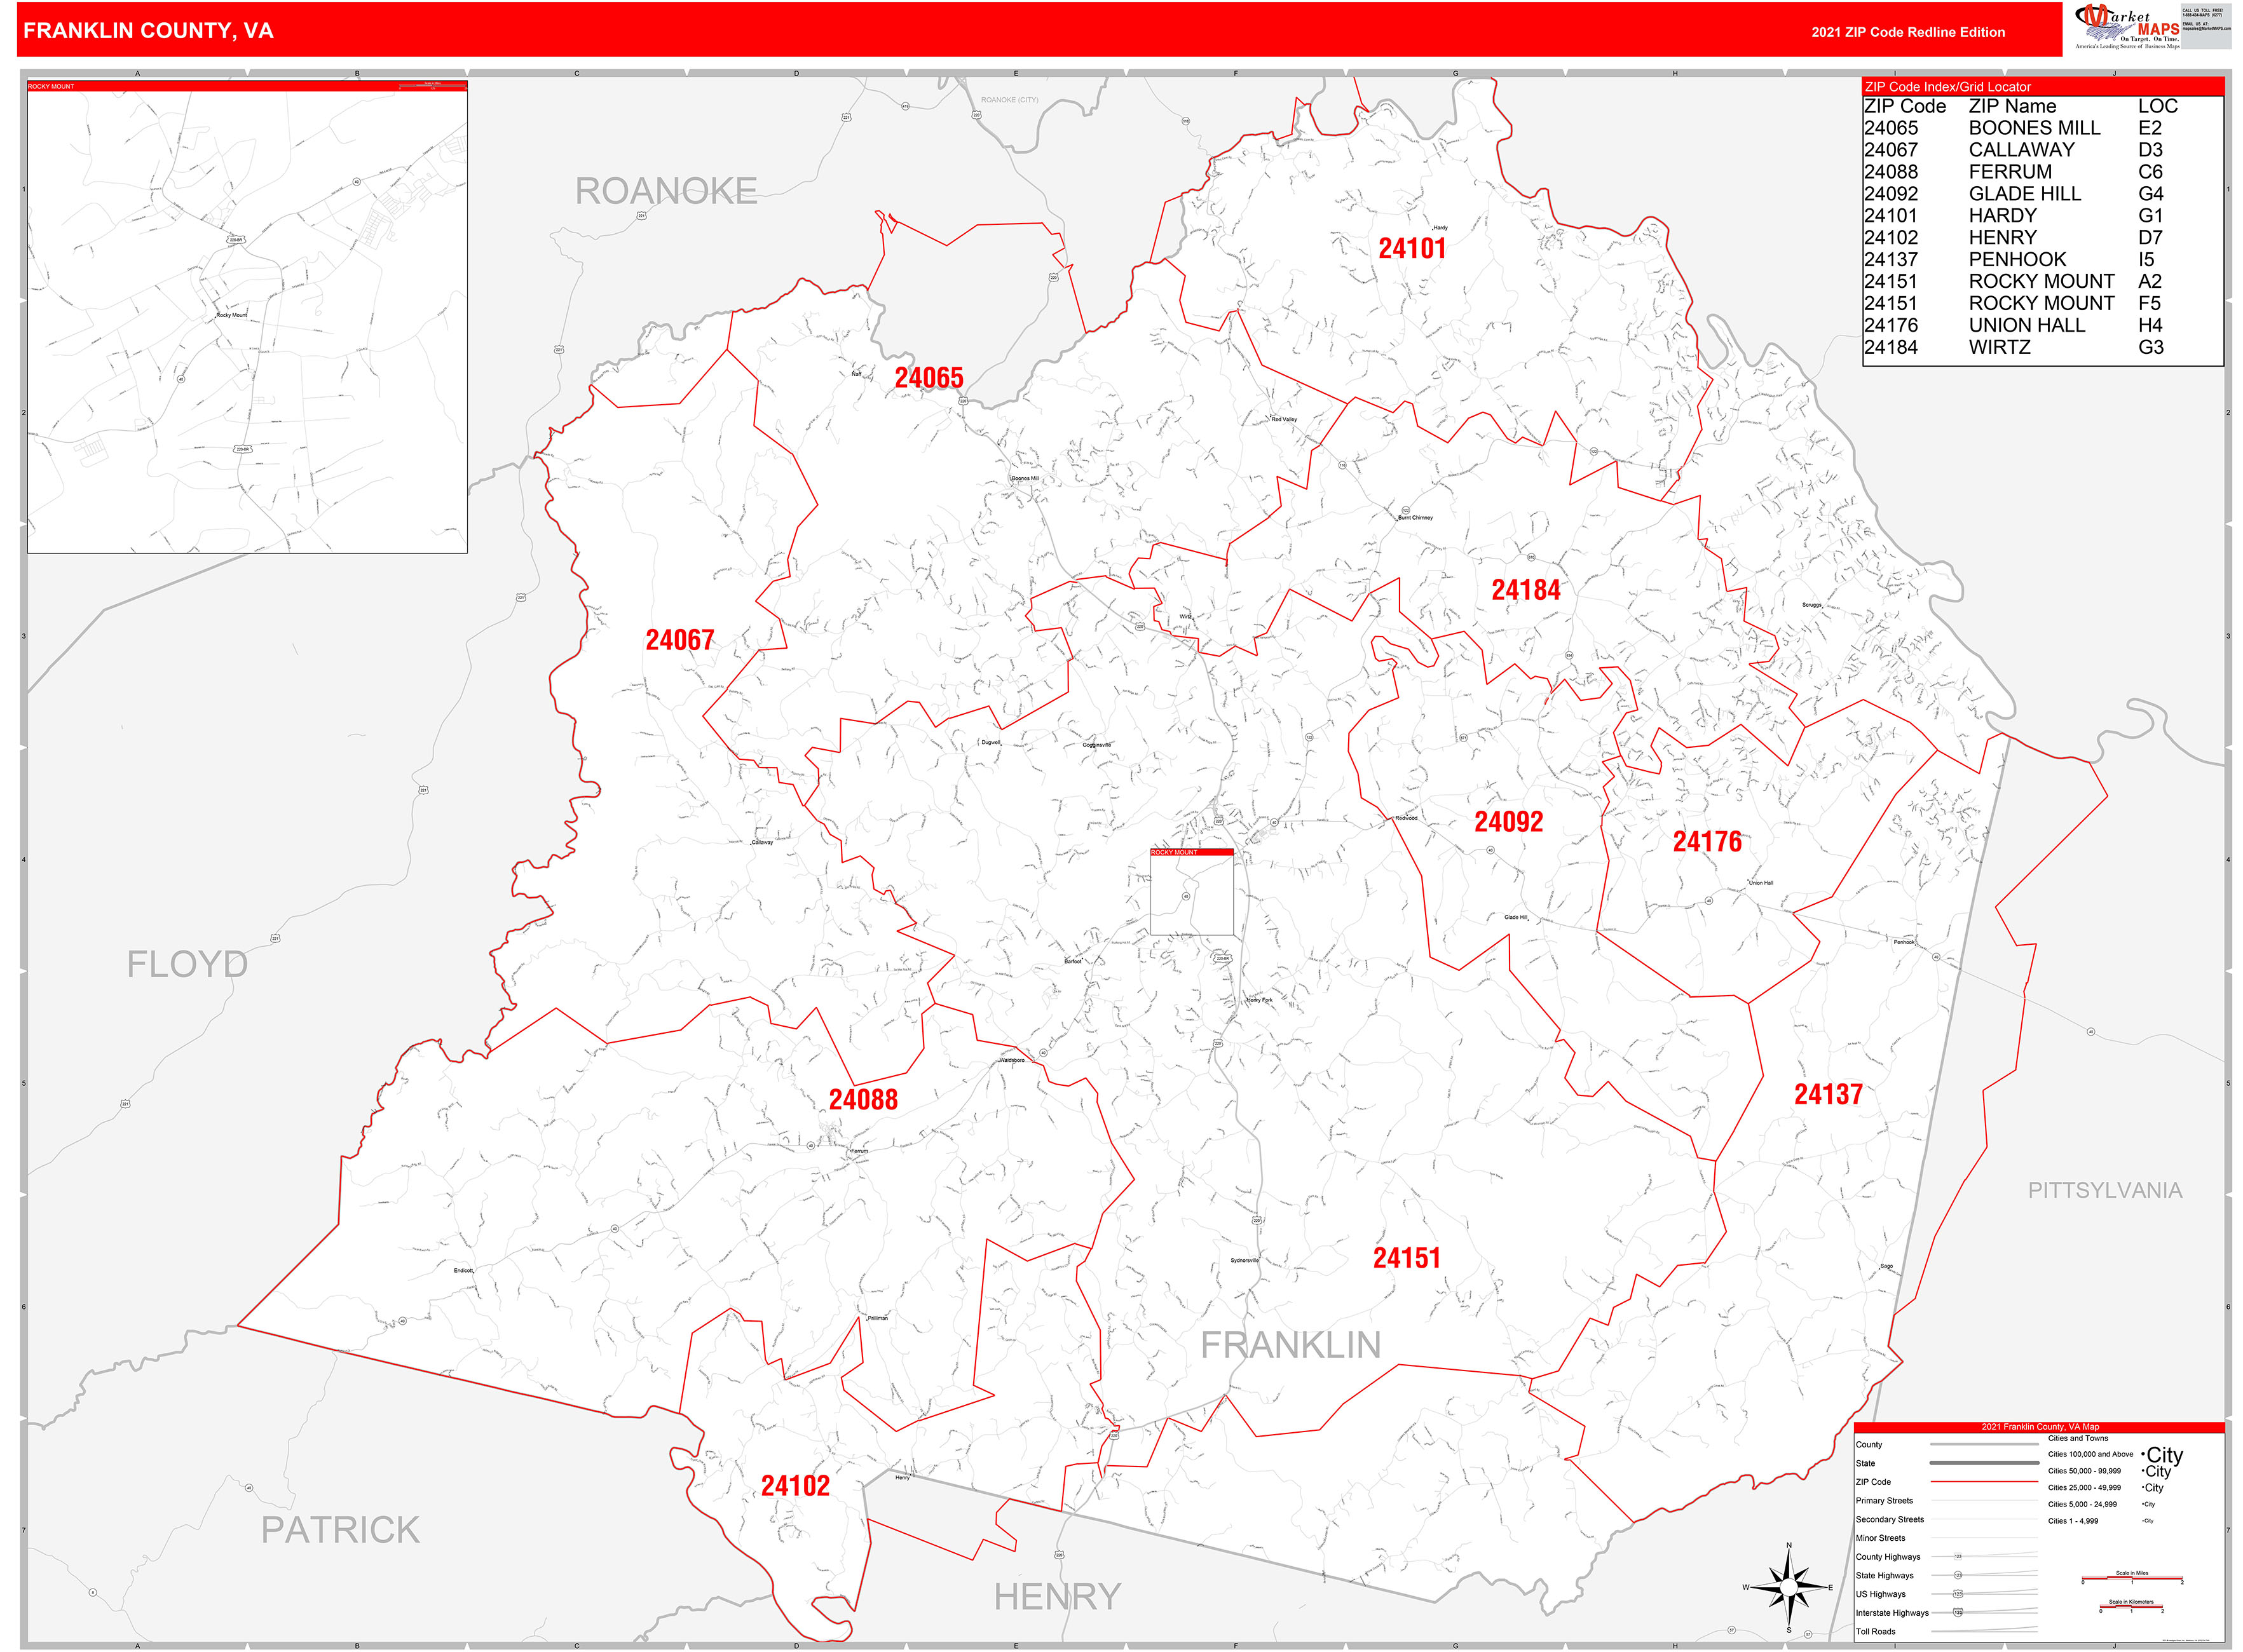Select the 24137 ZIP label on the map
The width and height of the screenshot is (2243, 1652).
[x=1828, y=1095]
